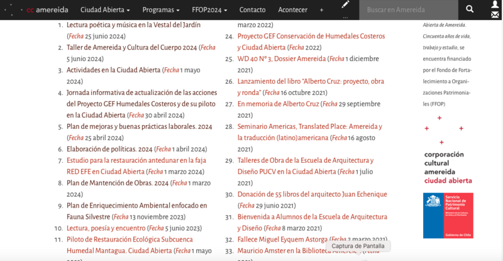Open Actividades en la Ciudad Abierta link
The width and height of the screenshot is (503, 261).
coord(114,70)
